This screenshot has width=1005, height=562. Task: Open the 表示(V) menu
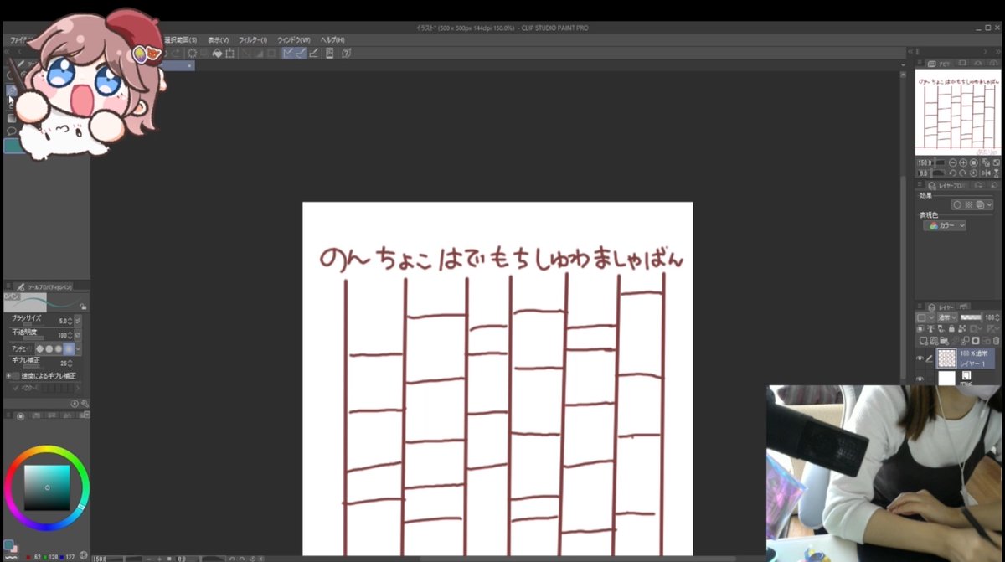219,40
